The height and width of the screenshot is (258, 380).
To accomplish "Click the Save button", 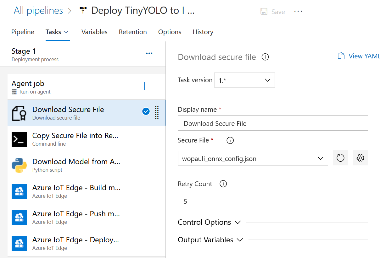I will click(x=273, y=12).
